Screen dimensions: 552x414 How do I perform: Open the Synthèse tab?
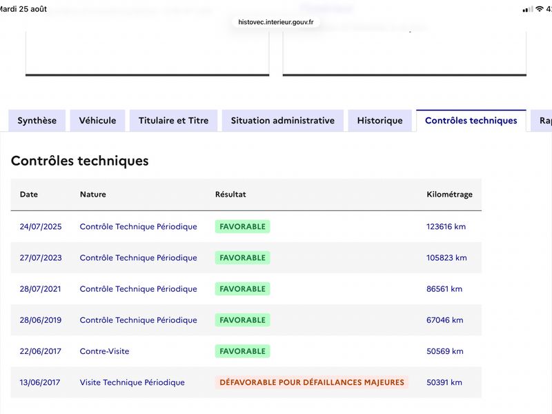point(37,120)
